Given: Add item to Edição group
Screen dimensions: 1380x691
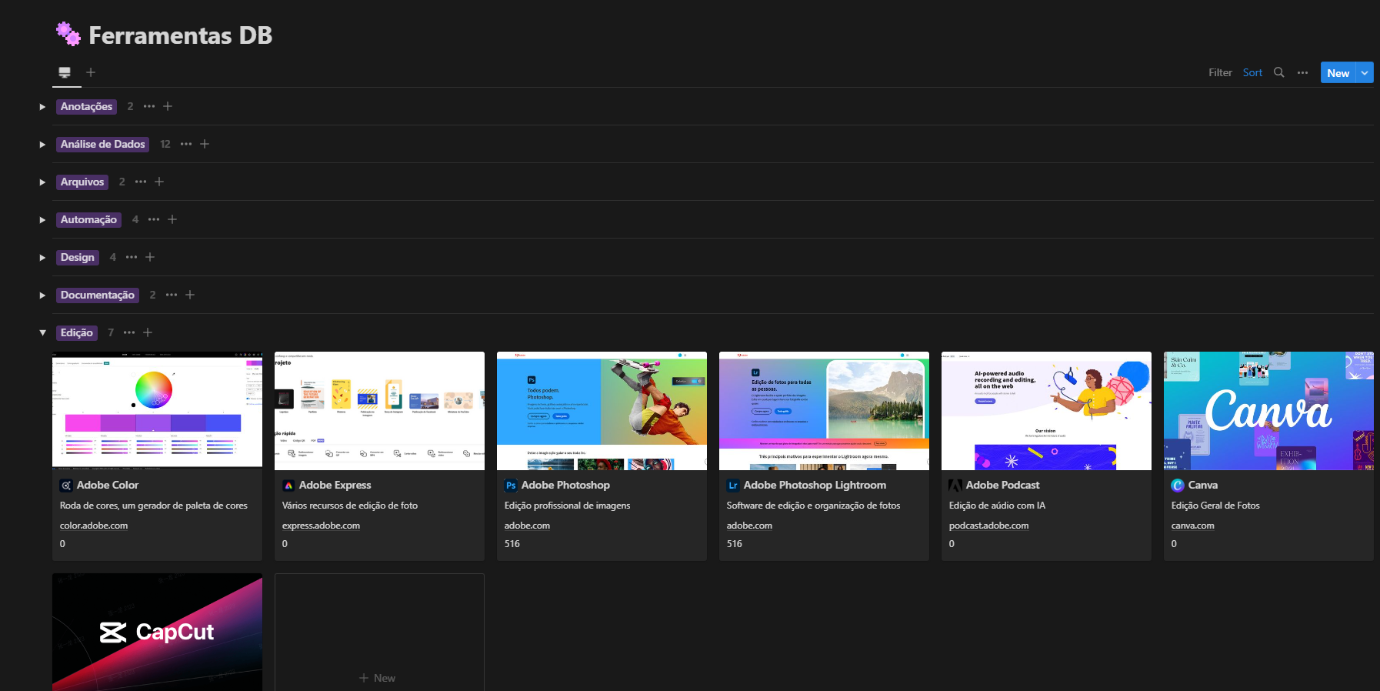Looking at the screenshot, I should click(x=148, y=332).
